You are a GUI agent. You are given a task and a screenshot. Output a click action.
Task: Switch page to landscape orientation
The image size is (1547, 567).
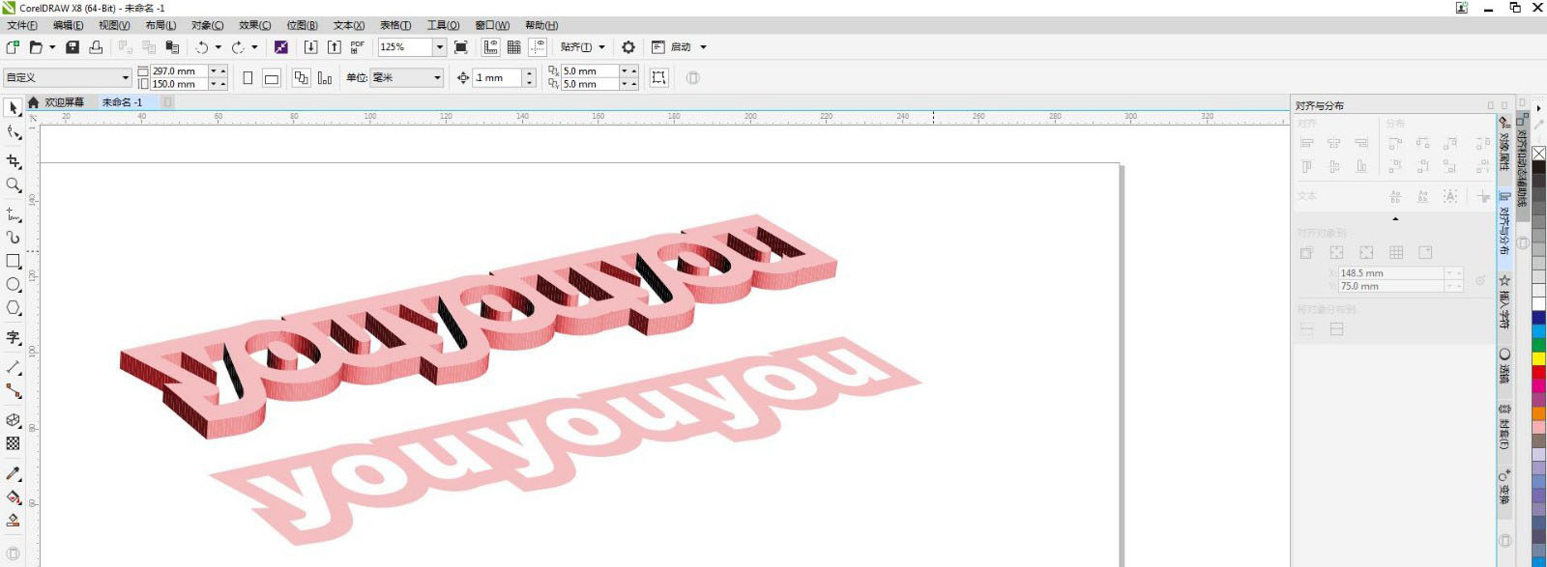click(x=272, y=78)
